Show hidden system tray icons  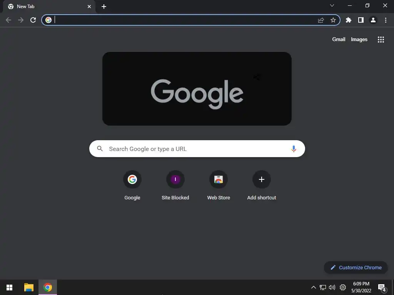coord(313,287)
